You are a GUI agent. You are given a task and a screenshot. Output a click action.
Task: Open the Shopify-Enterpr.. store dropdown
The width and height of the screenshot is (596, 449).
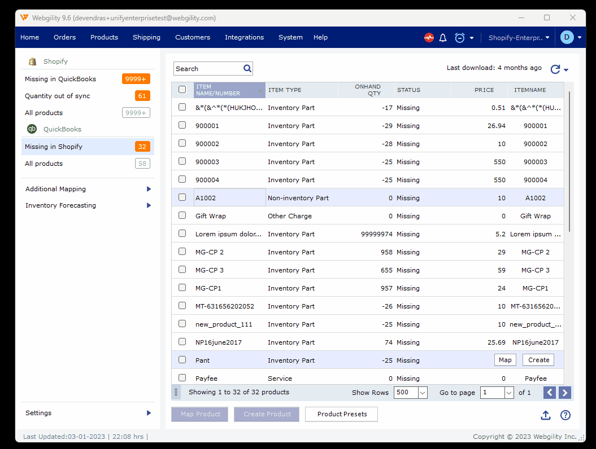[519, 38]
